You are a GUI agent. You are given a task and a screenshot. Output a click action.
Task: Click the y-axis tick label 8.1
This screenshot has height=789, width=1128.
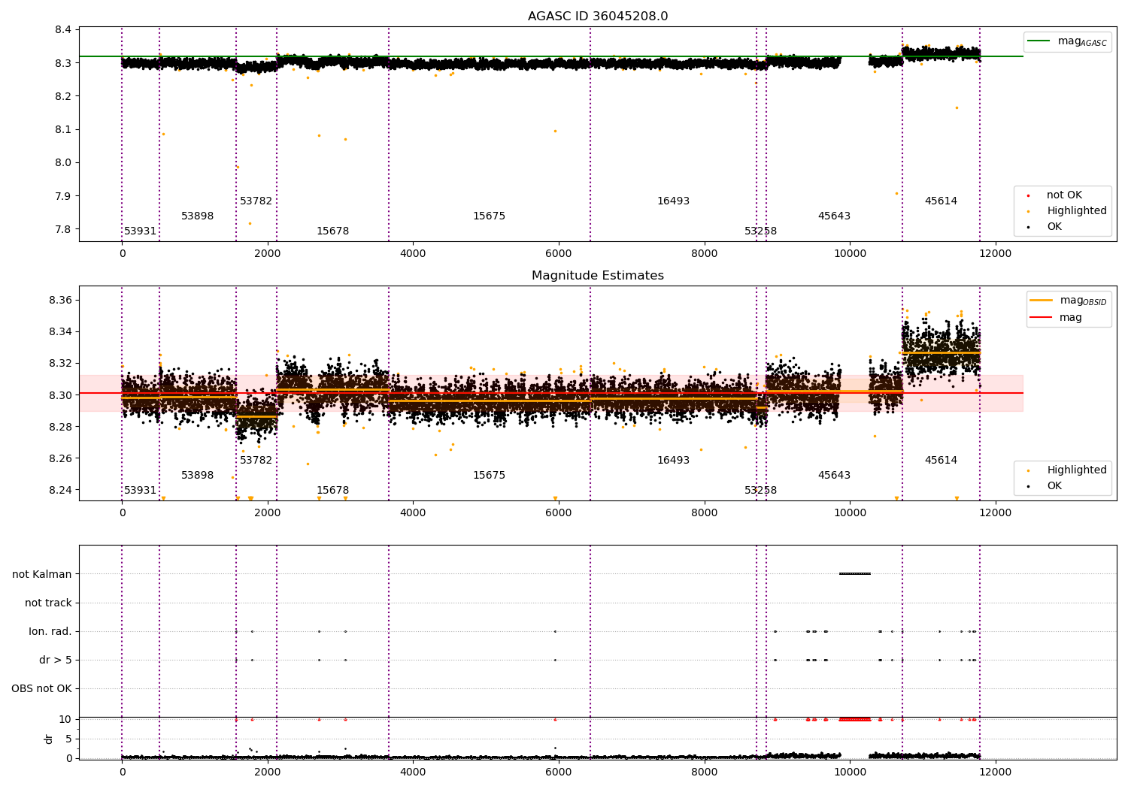pos(63,129)
